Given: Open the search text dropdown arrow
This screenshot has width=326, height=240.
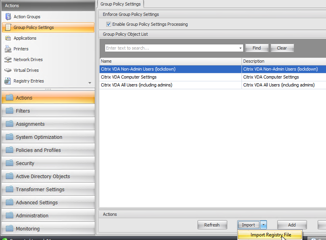Looking at the screenshot, I should pos(240,48).
